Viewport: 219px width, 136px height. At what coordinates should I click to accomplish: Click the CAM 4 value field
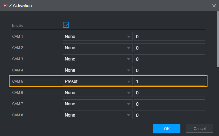point(169,70)
